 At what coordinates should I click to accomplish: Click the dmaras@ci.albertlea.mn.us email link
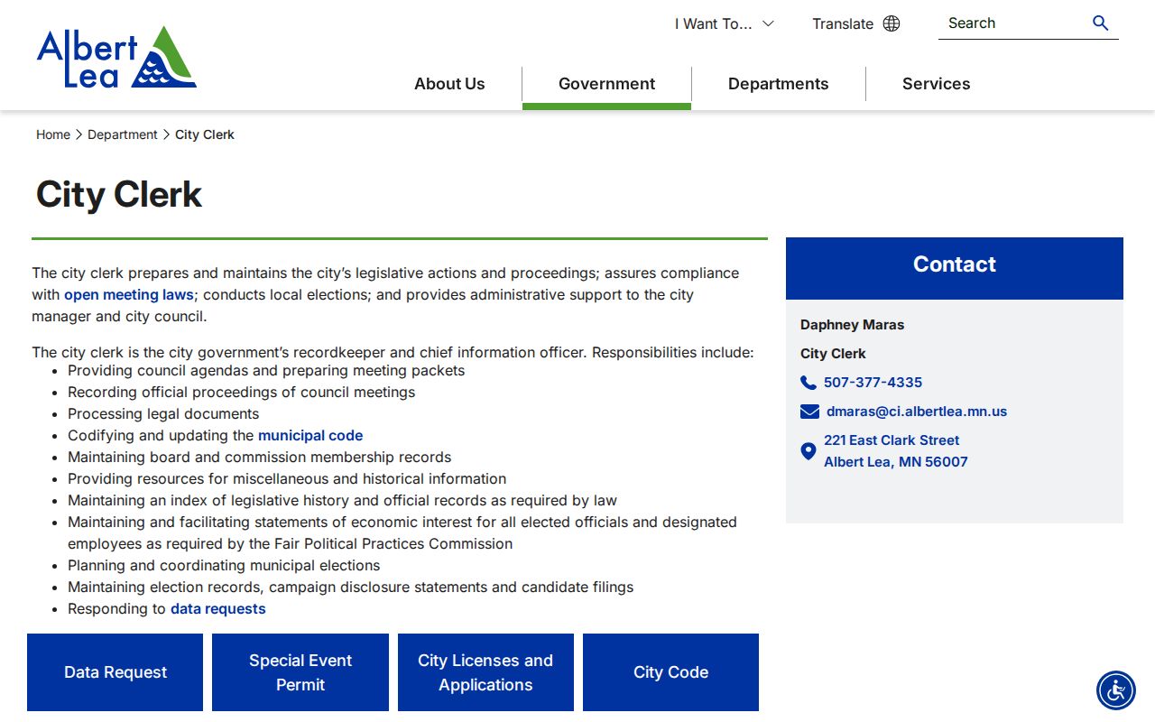click(917, 412)
